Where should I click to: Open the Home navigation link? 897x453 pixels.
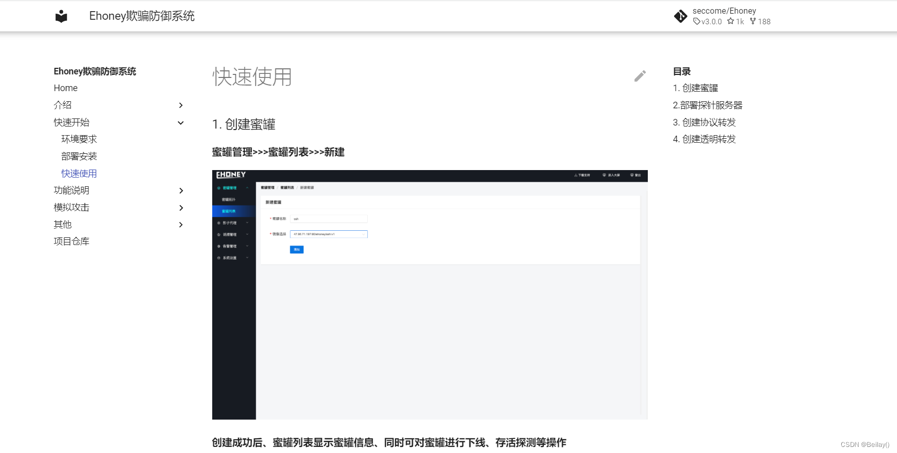click(66, 88)
